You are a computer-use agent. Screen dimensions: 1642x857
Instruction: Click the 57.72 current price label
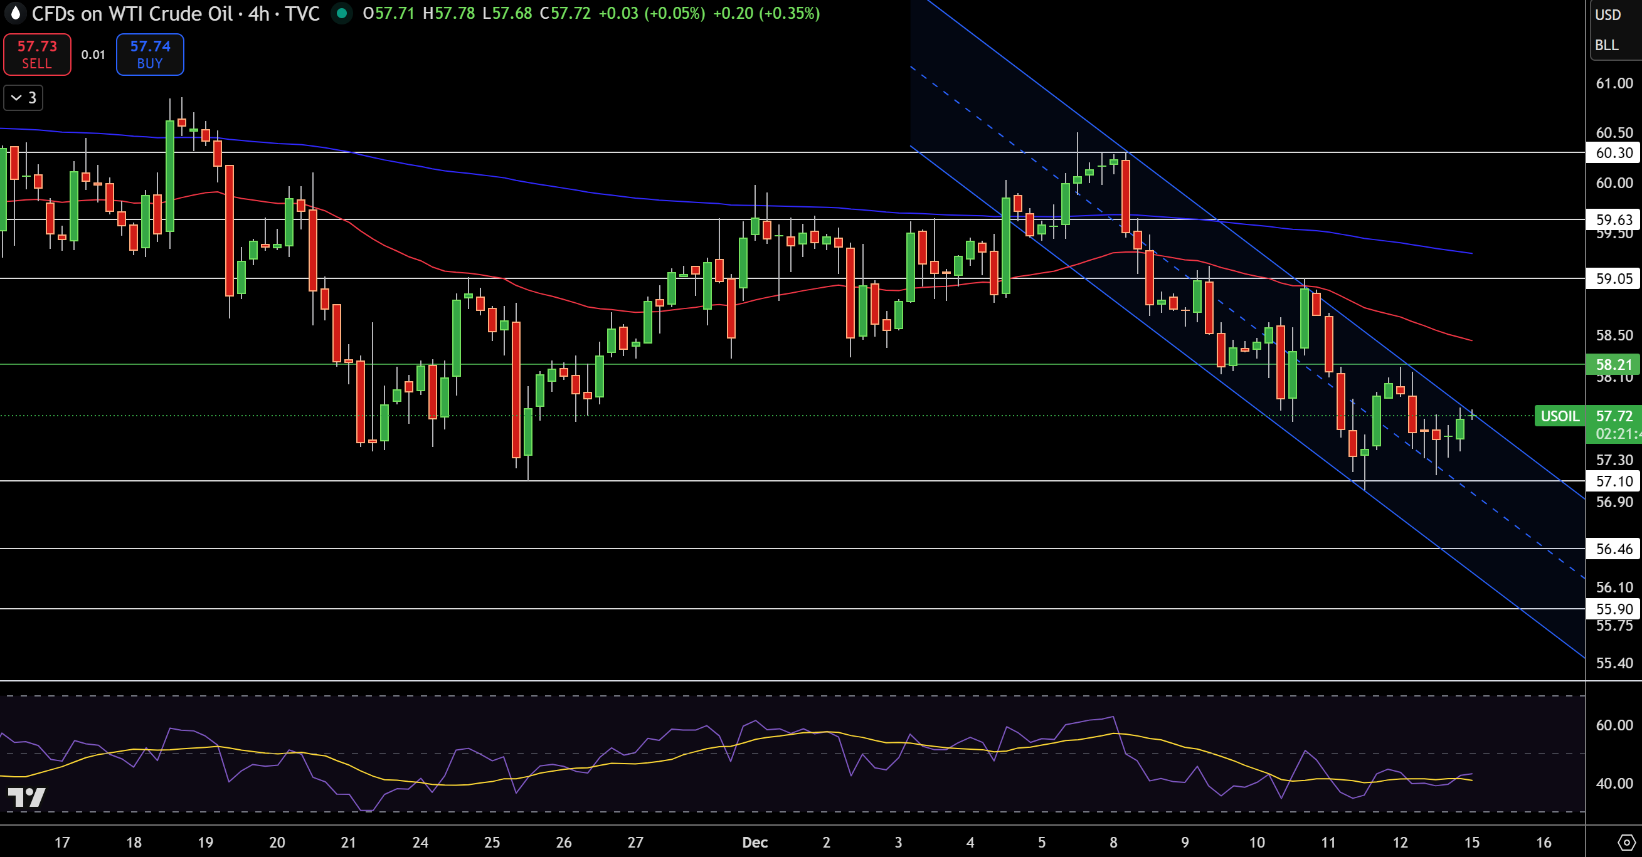[1613, 416]
